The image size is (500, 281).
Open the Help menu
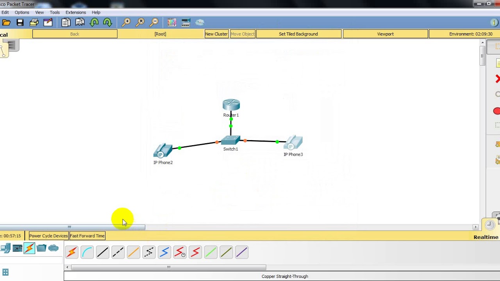pos(96,12)
